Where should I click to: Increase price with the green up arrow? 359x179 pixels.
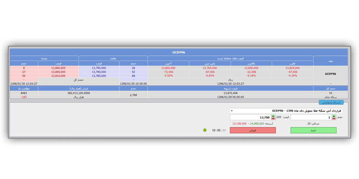[273, 116]
